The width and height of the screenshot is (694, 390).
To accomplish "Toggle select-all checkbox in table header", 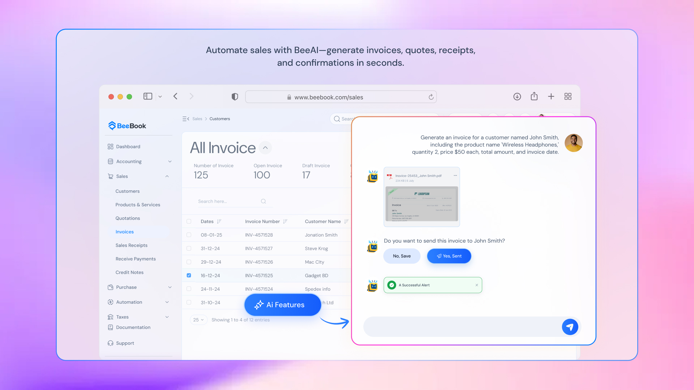I will click(189, 221).
